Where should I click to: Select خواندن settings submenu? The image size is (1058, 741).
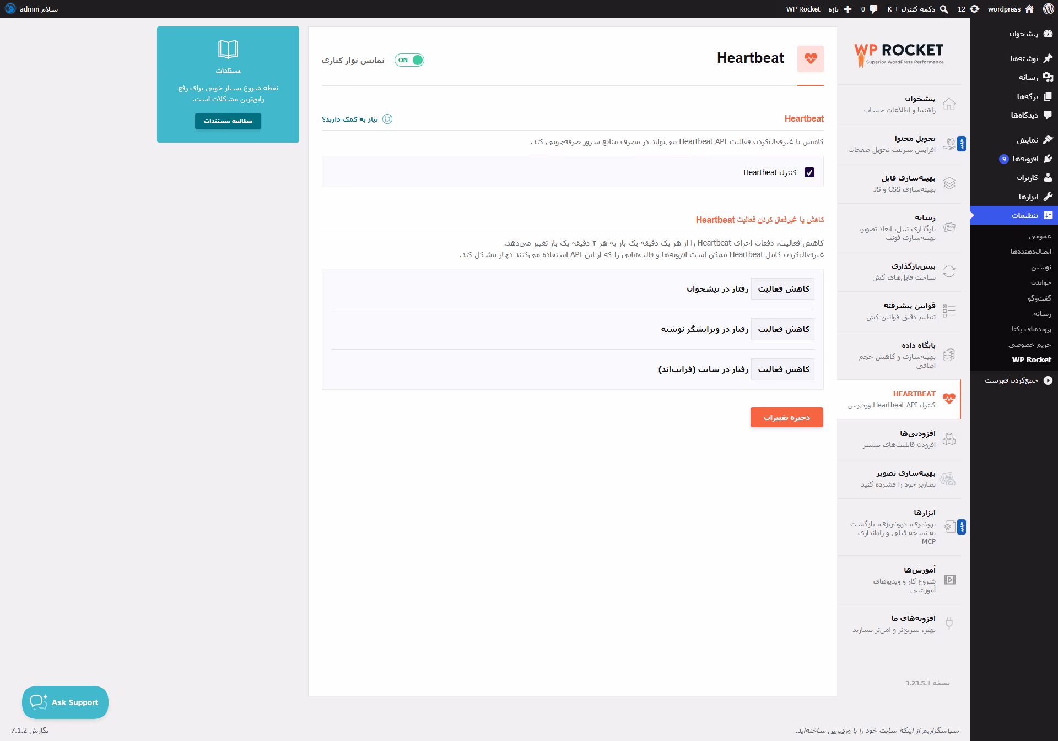(1041, 282)
